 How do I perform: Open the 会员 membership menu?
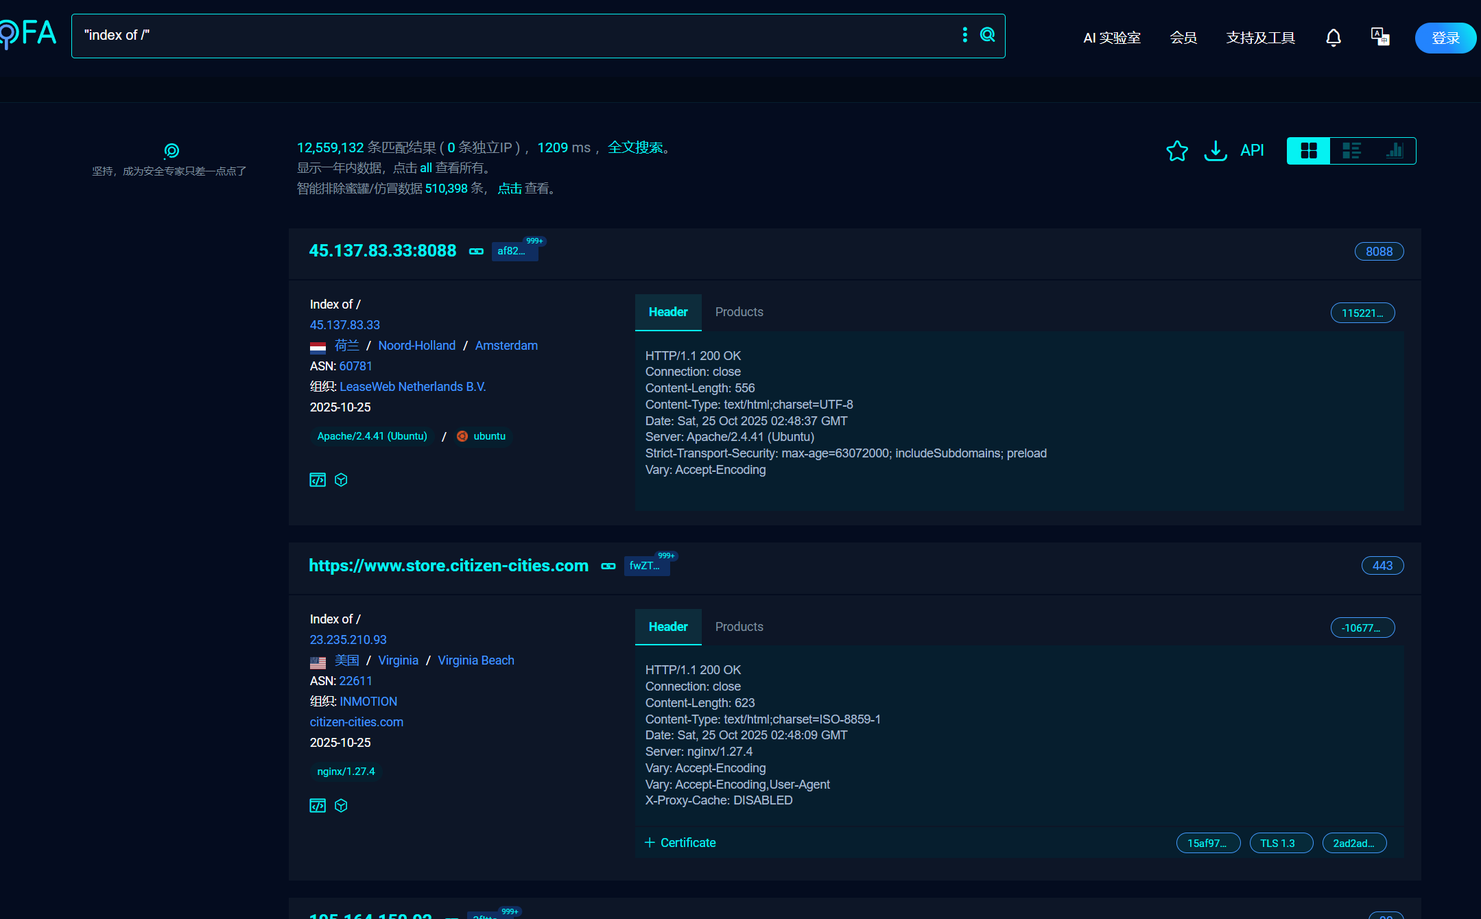pyautogui.click(x=1183, y=38)
